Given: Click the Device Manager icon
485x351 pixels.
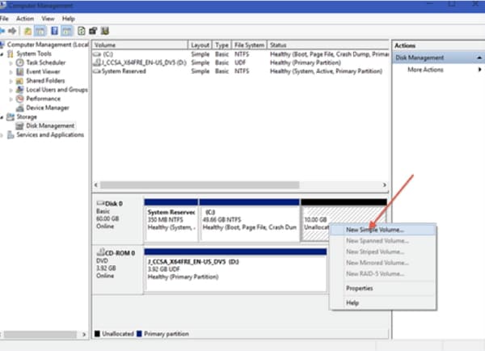Looking at the screenshot, I should pos(19,108).
